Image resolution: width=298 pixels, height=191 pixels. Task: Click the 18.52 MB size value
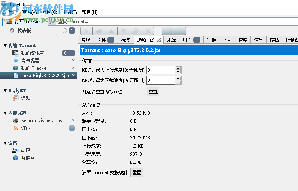[140, 113]
